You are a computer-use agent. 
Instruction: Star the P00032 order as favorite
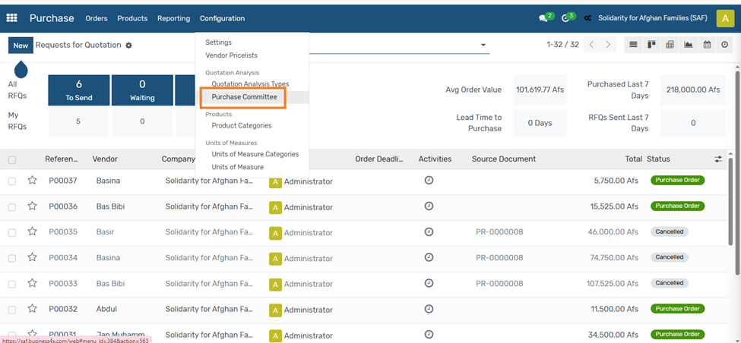coord(32,309)
